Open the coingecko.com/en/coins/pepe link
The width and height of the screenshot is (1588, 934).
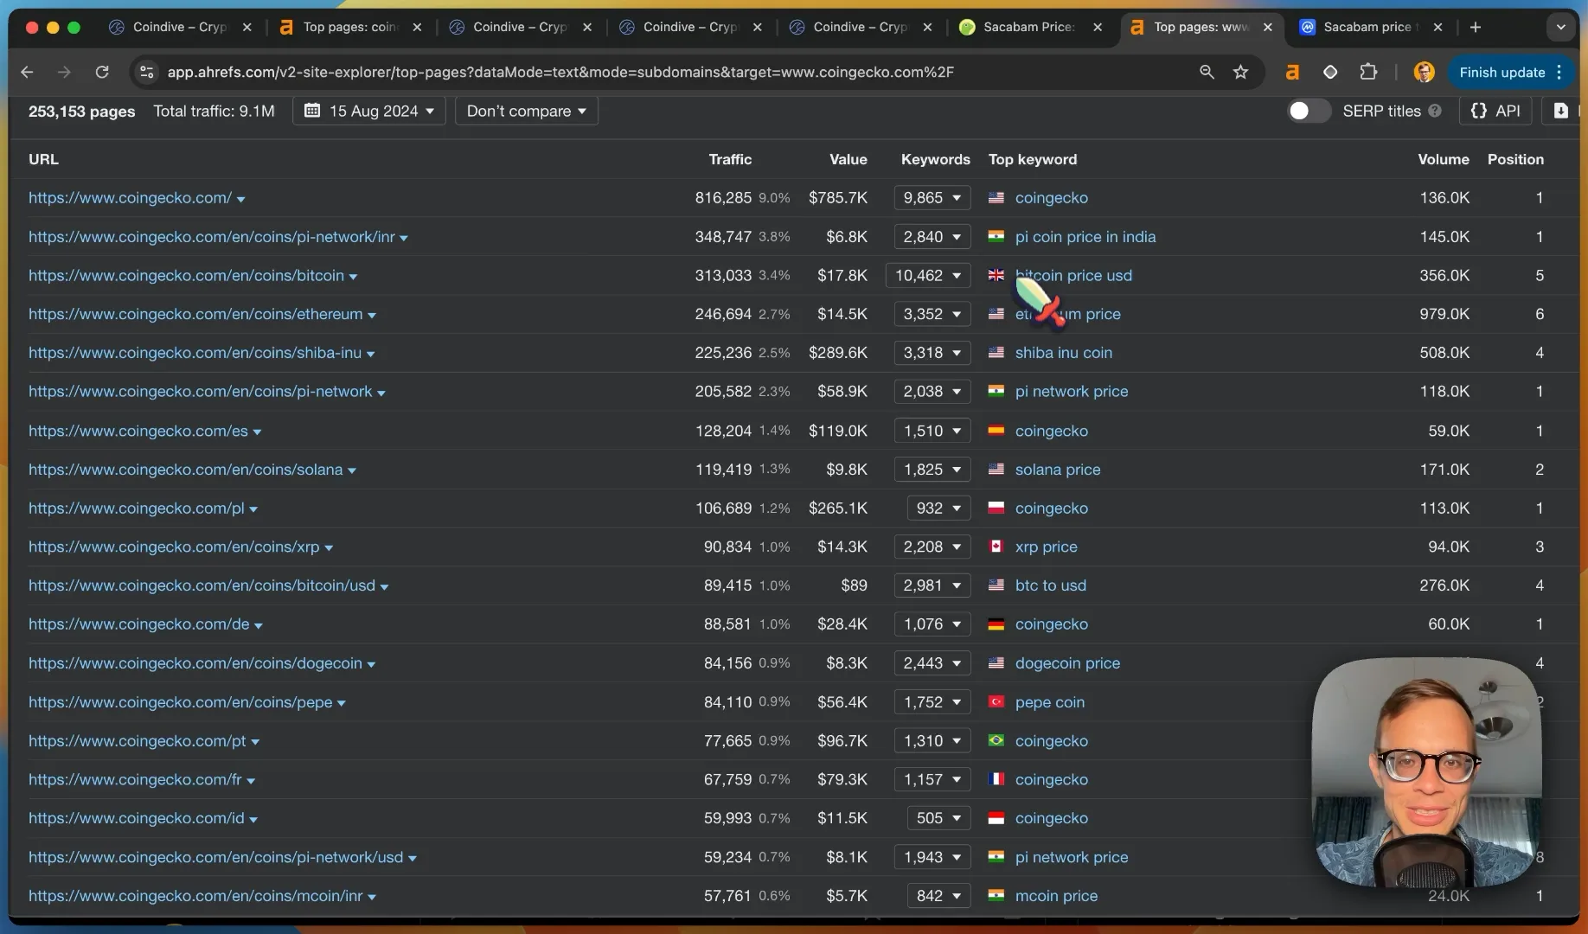tap(181, 702)
